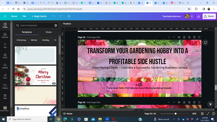Viewport: 217px width, 122px height.
Task: Switch to the Templates tab
Action: click(27, 32)
